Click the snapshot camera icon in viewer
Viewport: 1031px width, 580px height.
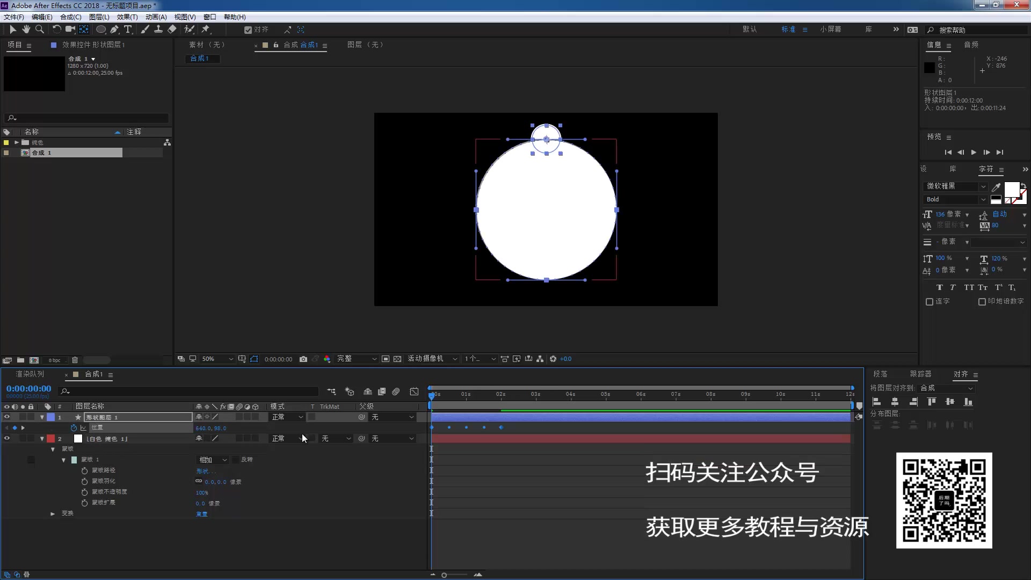(x=303, y=359)
